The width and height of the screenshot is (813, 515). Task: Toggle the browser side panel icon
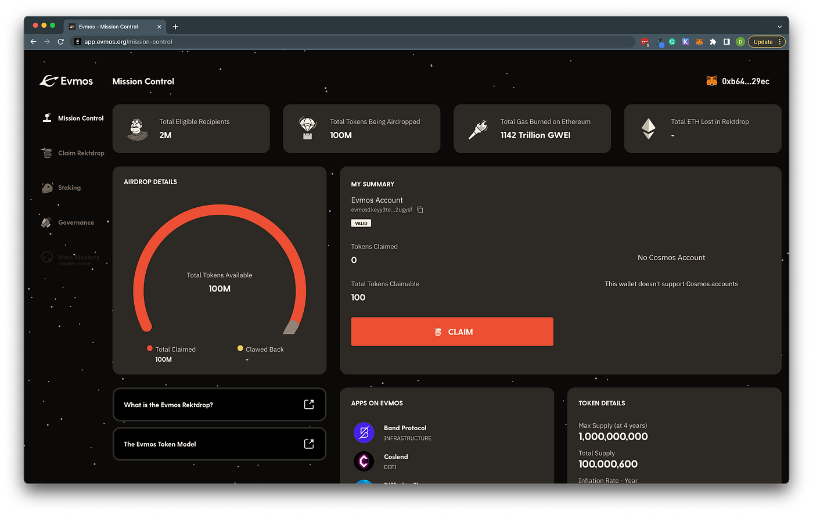tap(726, 42)
